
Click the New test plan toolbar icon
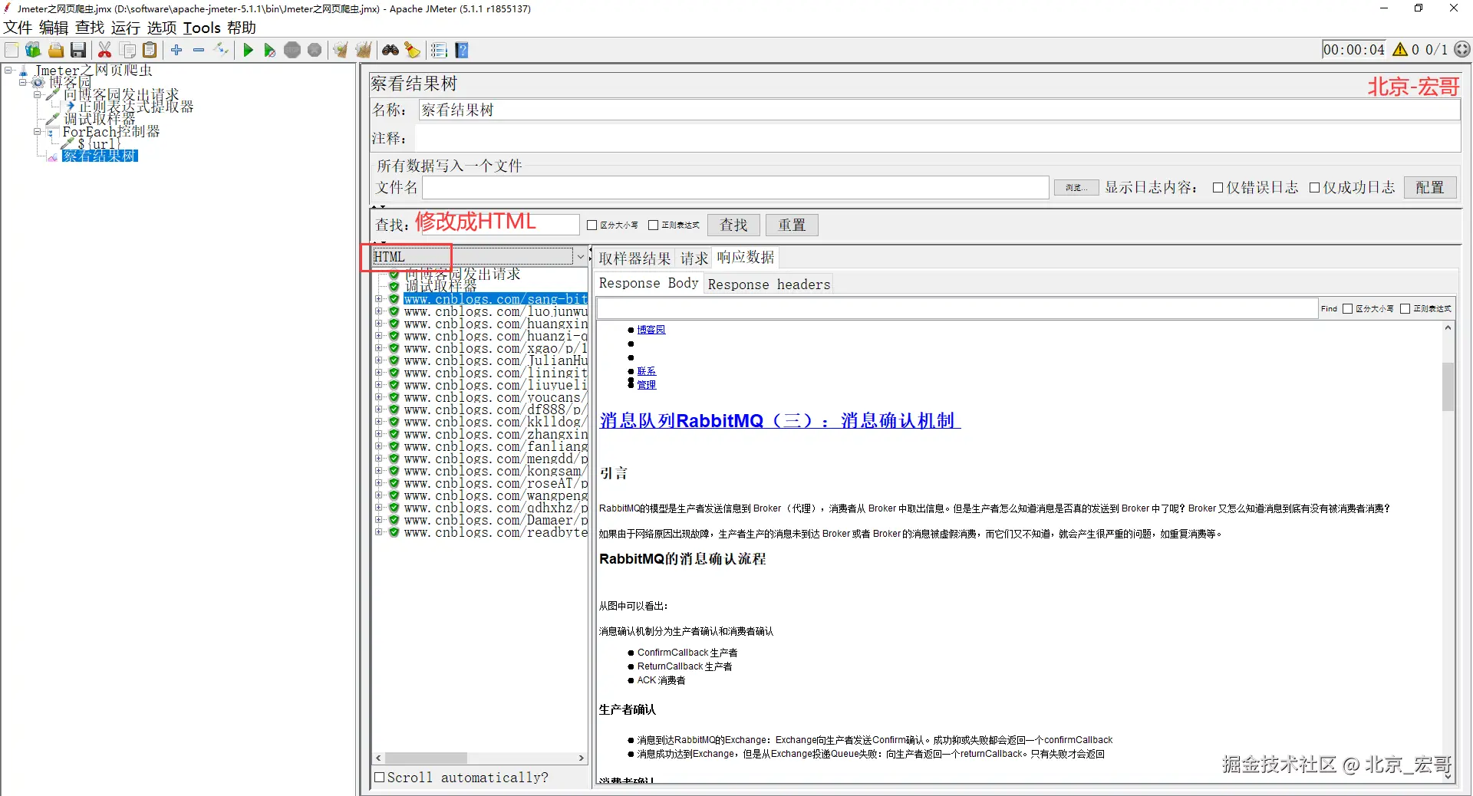coord(12,50)
